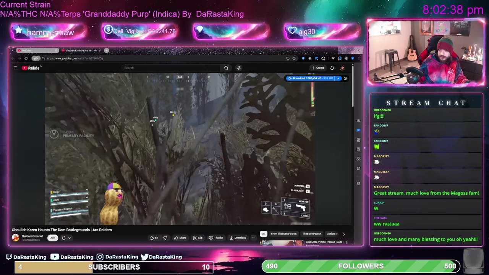Go to the YouTube home logo
Screen dimensions: 489x275
click(31, 68)
